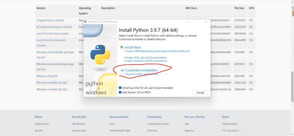Go to All releases in footer

point(79,124)
